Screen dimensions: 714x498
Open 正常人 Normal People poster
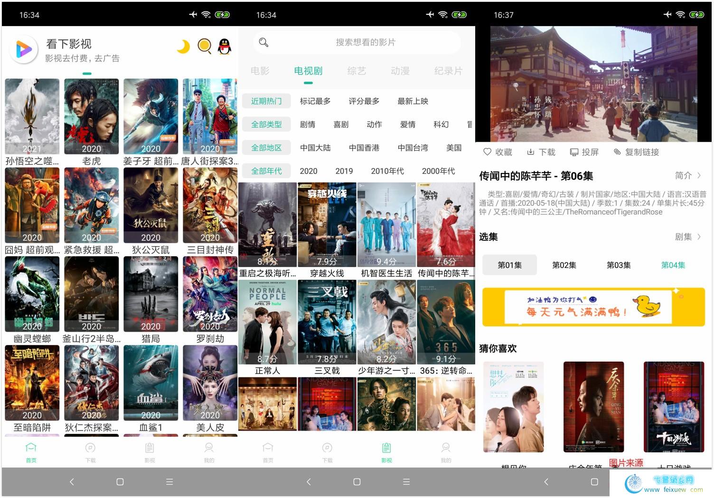coord(267,322)
